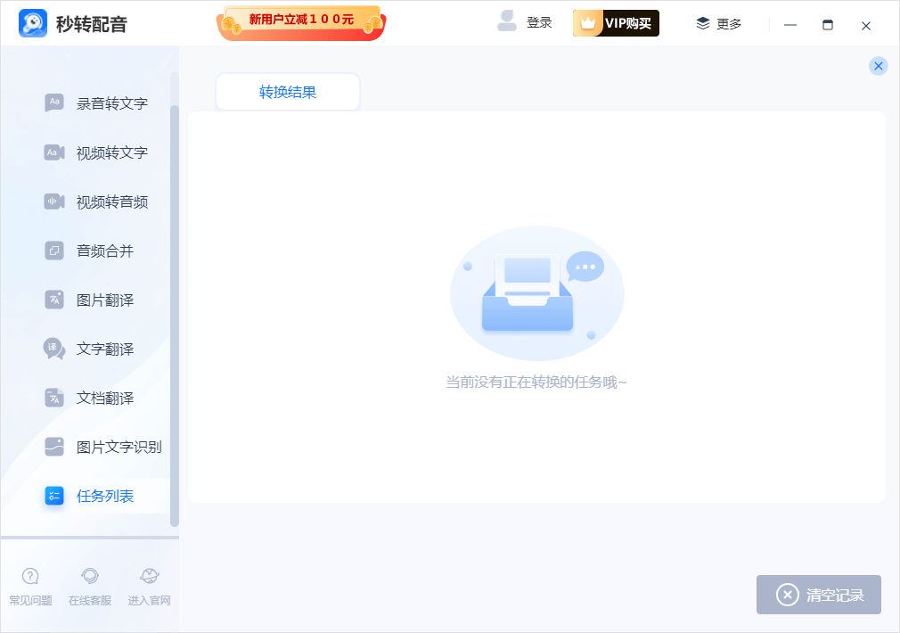Viewport: 900px width, 633px height.
Task: Close the 秒转配音 window
Action: tap(866, 25)
